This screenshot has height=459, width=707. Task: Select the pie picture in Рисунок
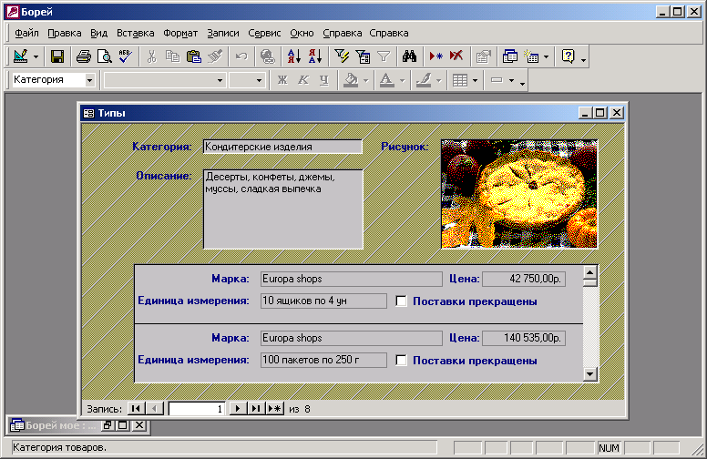(519, 194)
